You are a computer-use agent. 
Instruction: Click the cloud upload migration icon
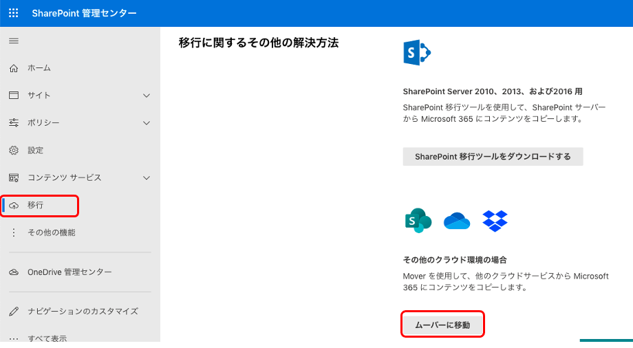(x=14, y=205)
